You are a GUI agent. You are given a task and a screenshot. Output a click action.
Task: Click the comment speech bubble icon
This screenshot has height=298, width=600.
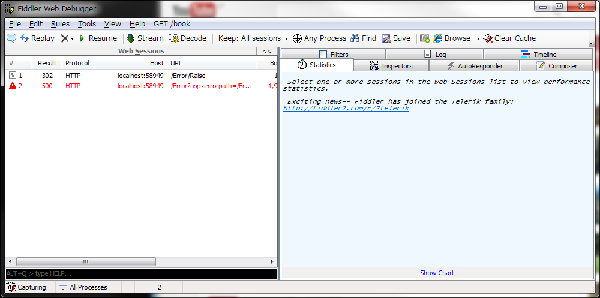click(11, 38)
